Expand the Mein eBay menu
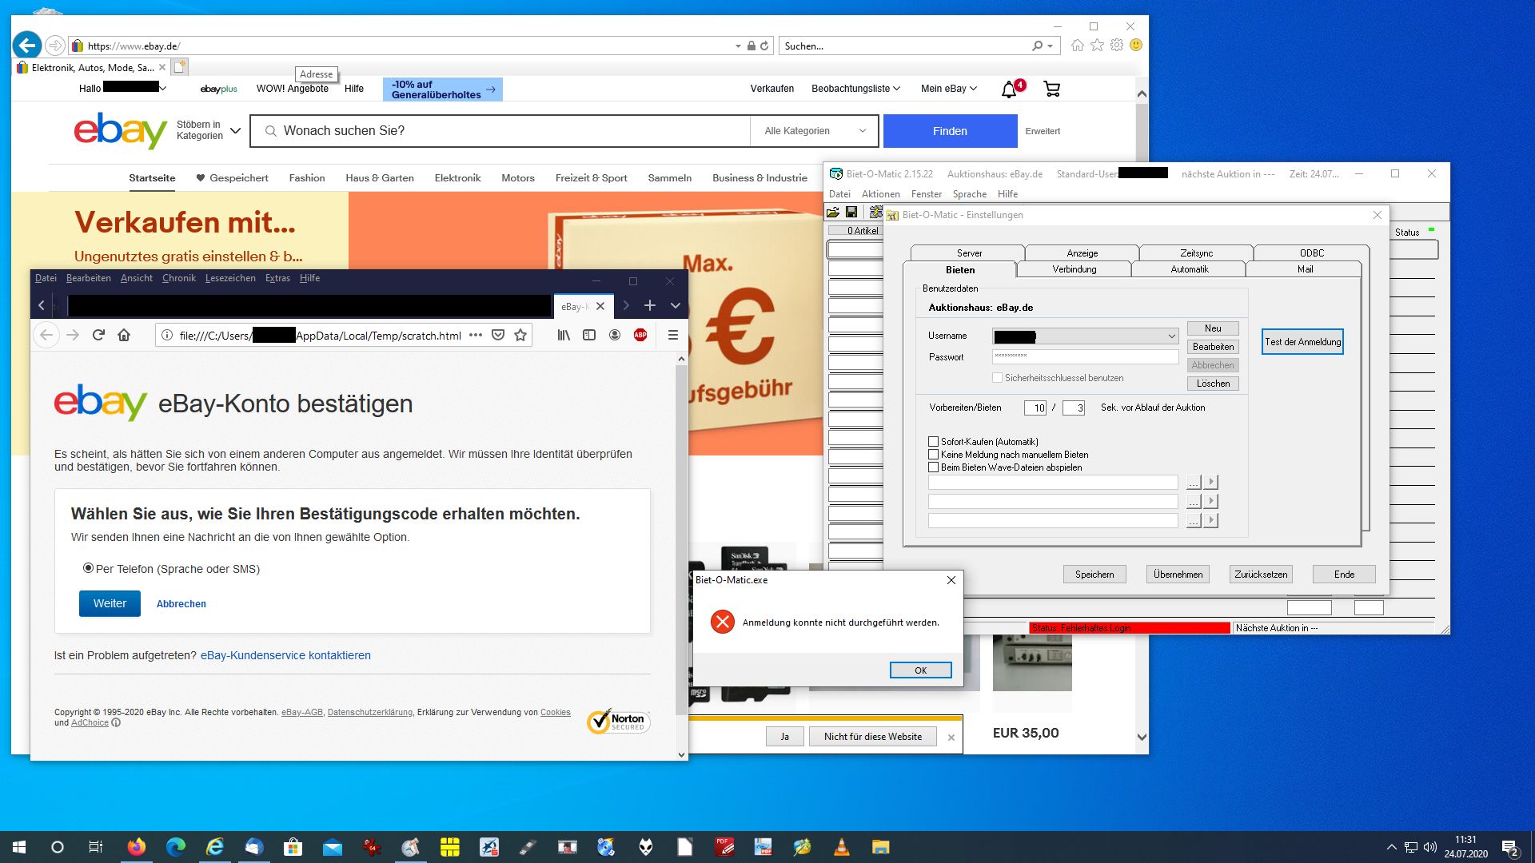This screenshot has height=863, width=1535. [x=948, y=89]
